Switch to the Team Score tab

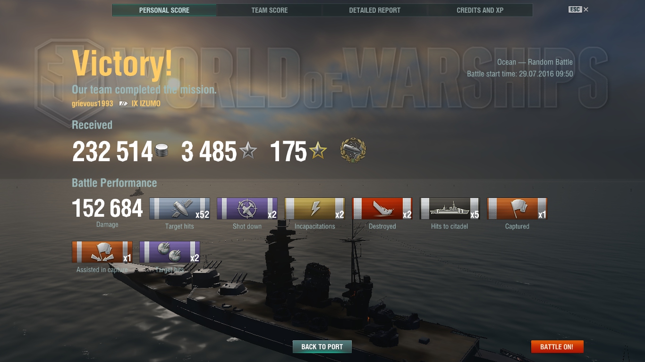coord(270,10)
